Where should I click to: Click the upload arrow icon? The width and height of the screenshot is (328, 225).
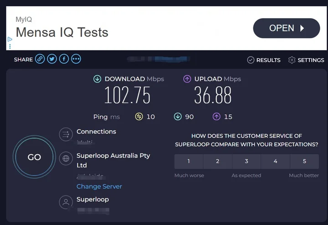[x=187, y=79]
